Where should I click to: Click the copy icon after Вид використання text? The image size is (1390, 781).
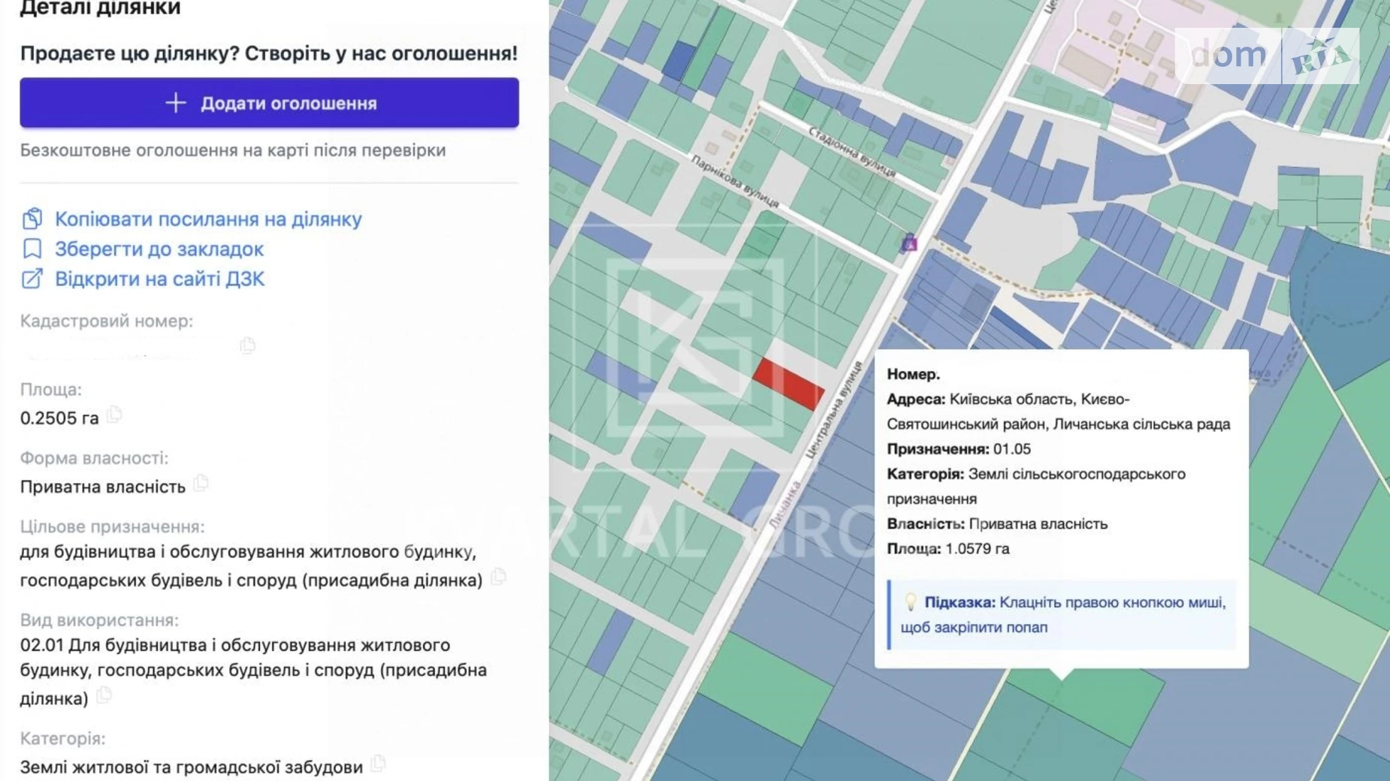[104, 695]
